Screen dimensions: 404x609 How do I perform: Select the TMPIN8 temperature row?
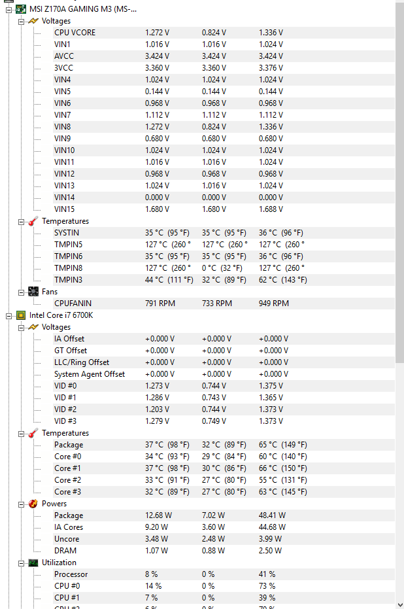(224, 268)
